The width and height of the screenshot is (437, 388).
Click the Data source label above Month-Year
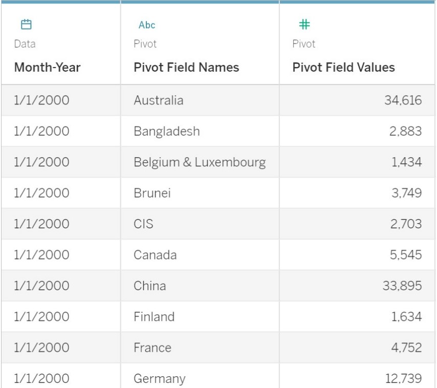click(25, 44)
